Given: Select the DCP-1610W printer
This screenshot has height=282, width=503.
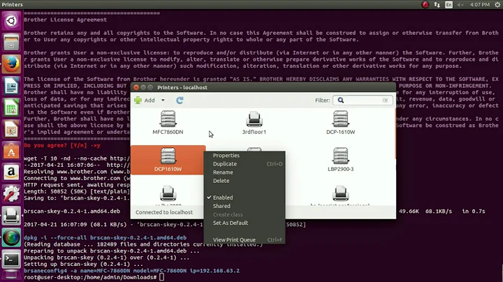Looking at the screenshot, I should (340, 123).
